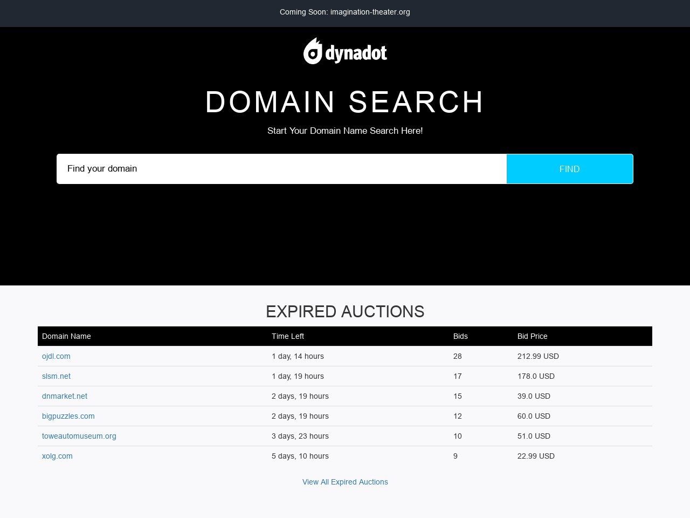Open the slsm.net auction link
This screenshot has width=690, height=518.
(56, 376)
